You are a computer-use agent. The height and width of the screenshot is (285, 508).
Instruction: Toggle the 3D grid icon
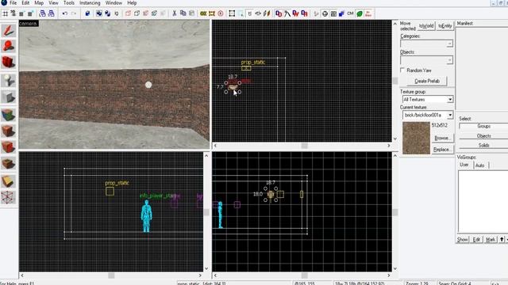13,13
